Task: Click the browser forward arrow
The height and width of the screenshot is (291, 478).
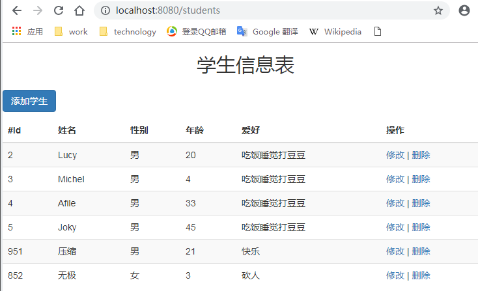Action: (x=38, y=10)
